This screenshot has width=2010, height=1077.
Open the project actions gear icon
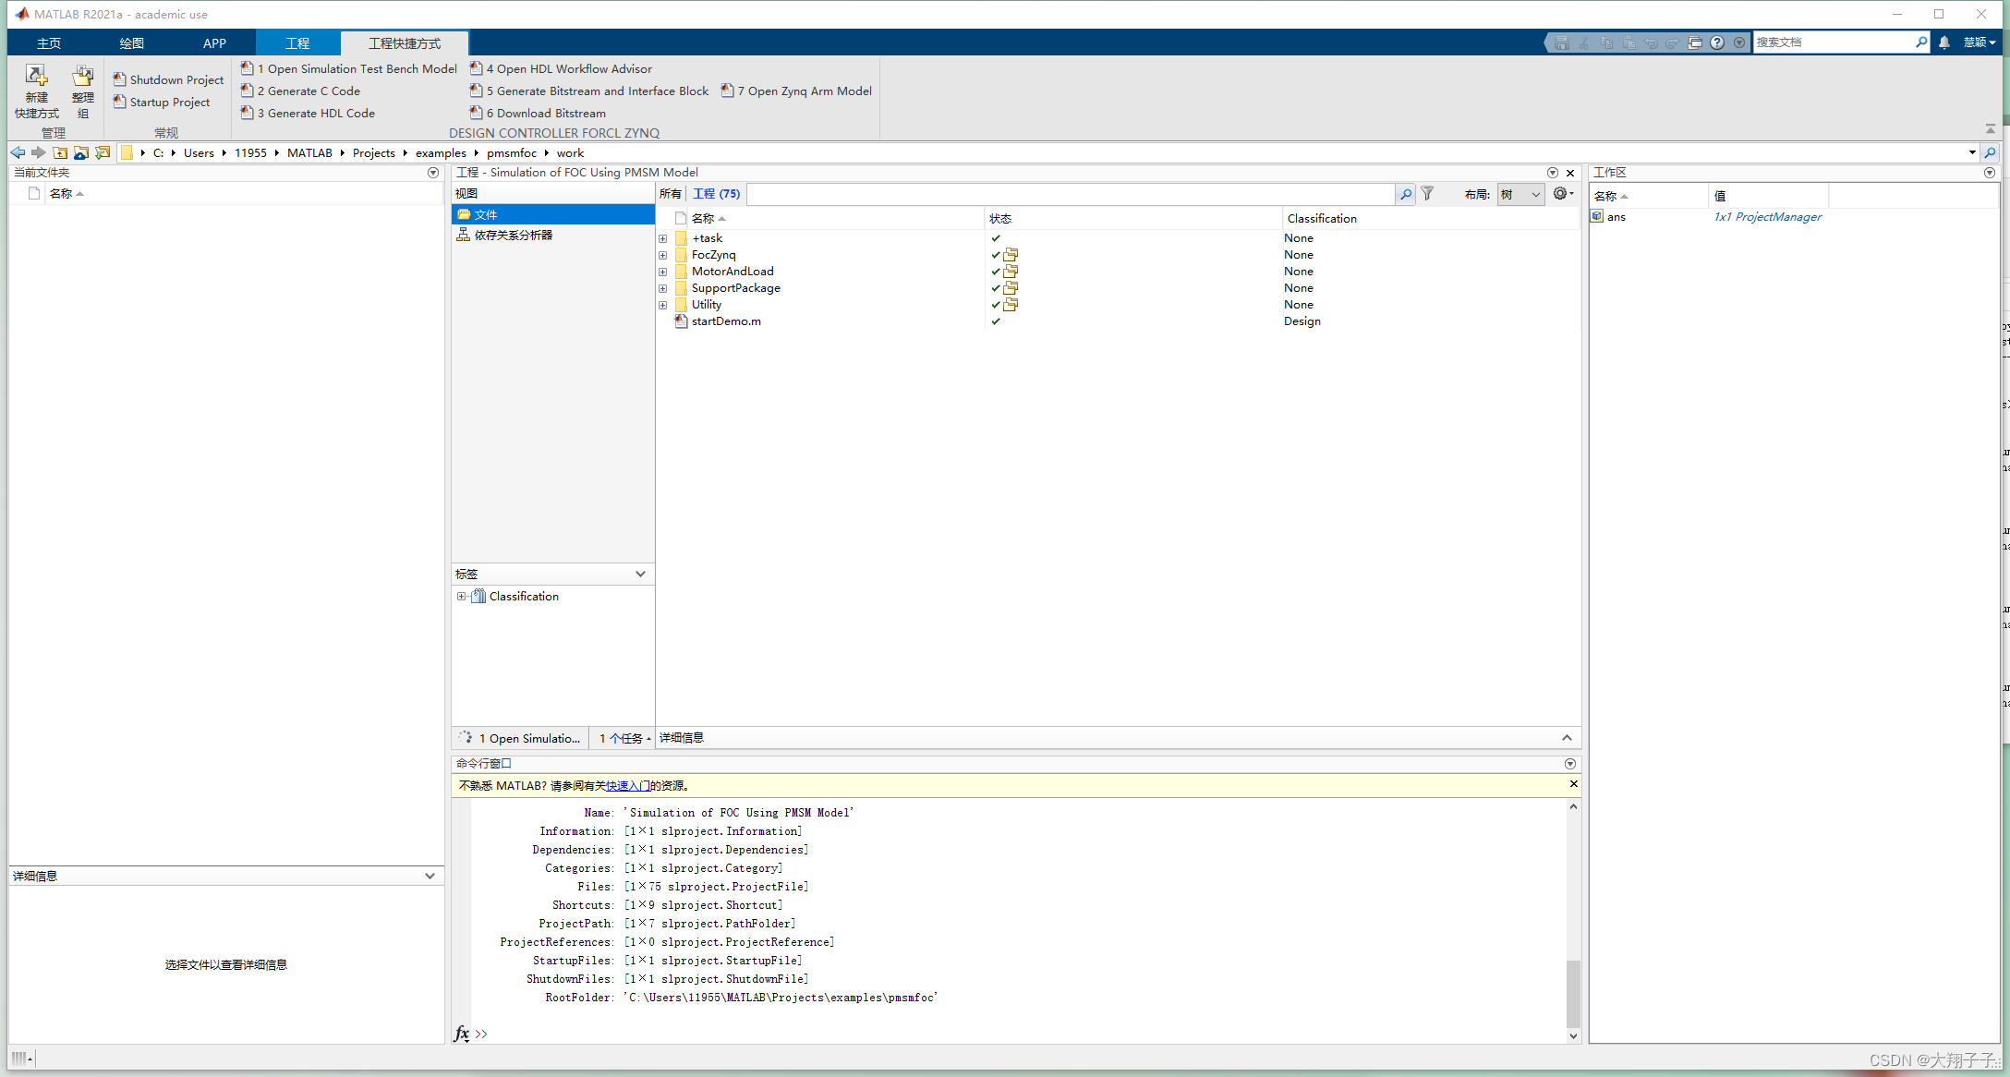click(1562, 194)
